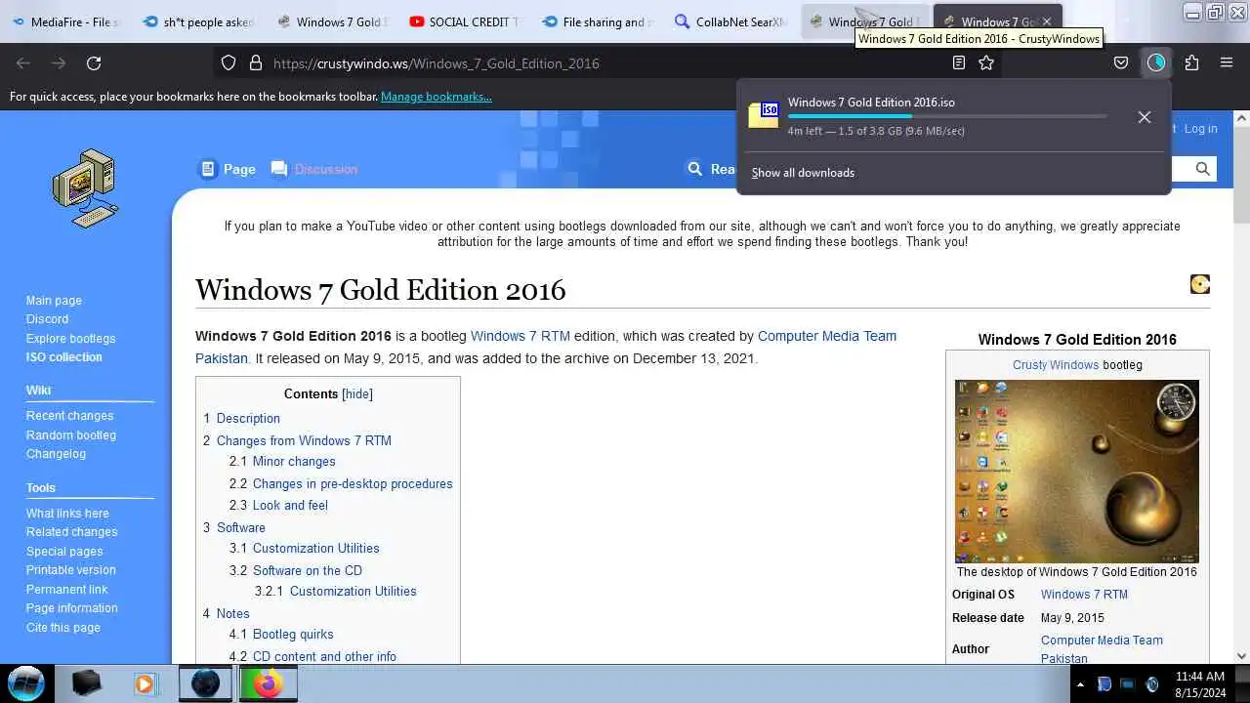Click the address bar URL field
The image size is (1250, 703).
coord(605,63)
